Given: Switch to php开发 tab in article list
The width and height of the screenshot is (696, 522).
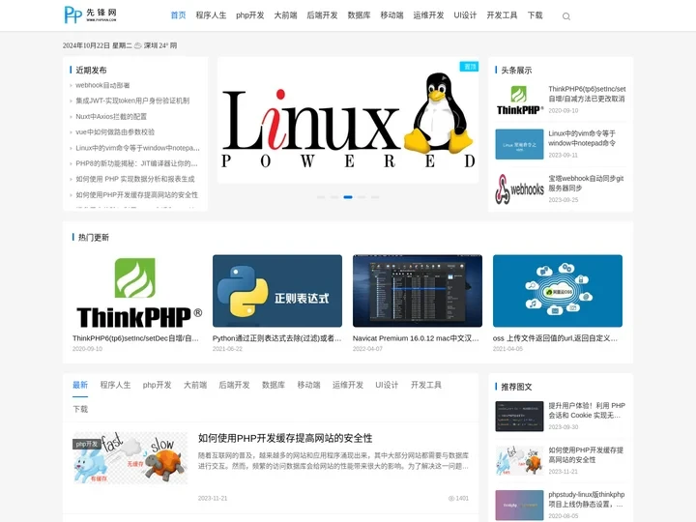Looking at the screenshot, I should (x=158, y=385).
